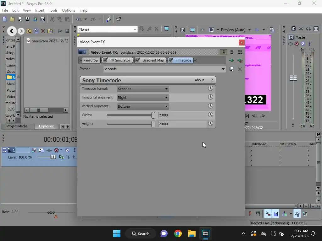Toggle the Gradient Map effect checkbox
This screenshot has height=241, width=322.
tap(137, 60)
